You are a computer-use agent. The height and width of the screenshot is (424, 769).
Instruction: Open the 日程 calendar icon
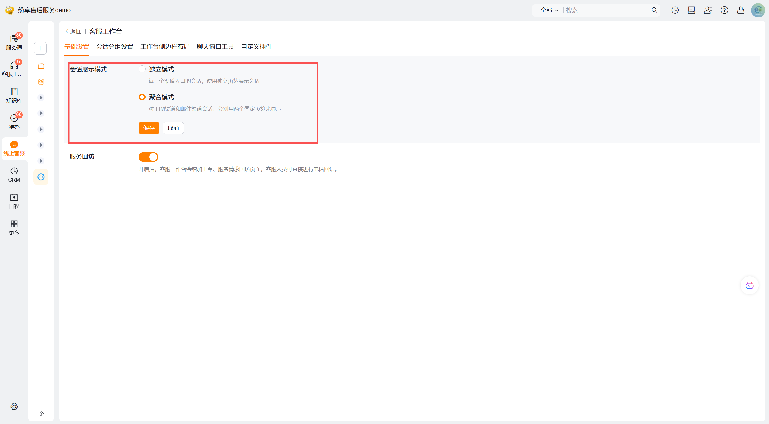(14, 201)
